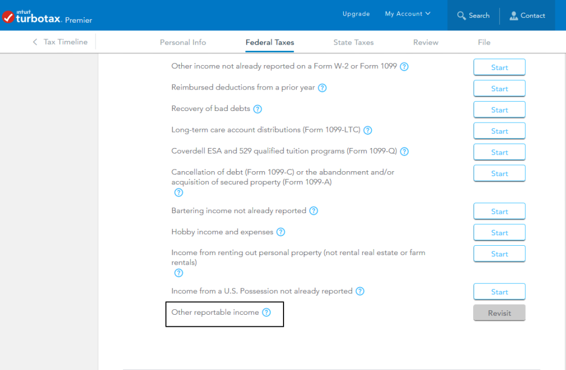
Task: Click the Contact button in header
Action: (x=527, y=15)
